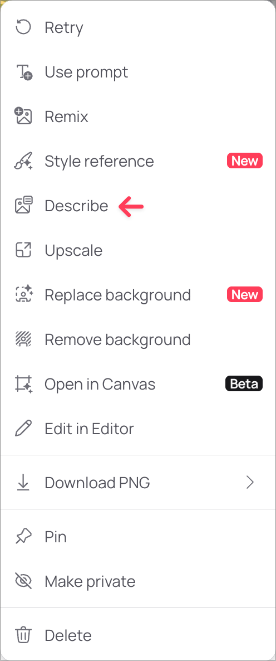Click the Retry circular arrow icon

pyautogui.click(x=23, y=28)
